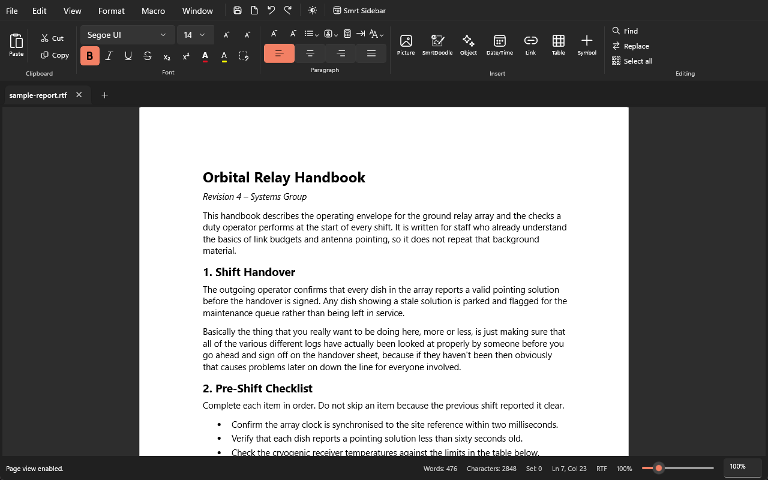This screenshot has height=480, width=768.
Task: Create a new document from the title bar
Action: click(254, 10)
